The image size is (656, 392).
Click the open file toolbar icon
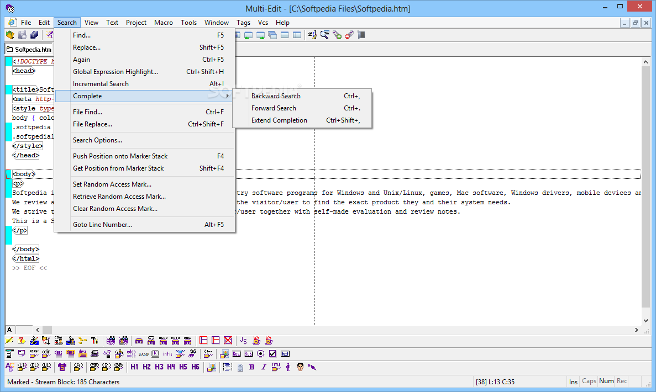10,35
